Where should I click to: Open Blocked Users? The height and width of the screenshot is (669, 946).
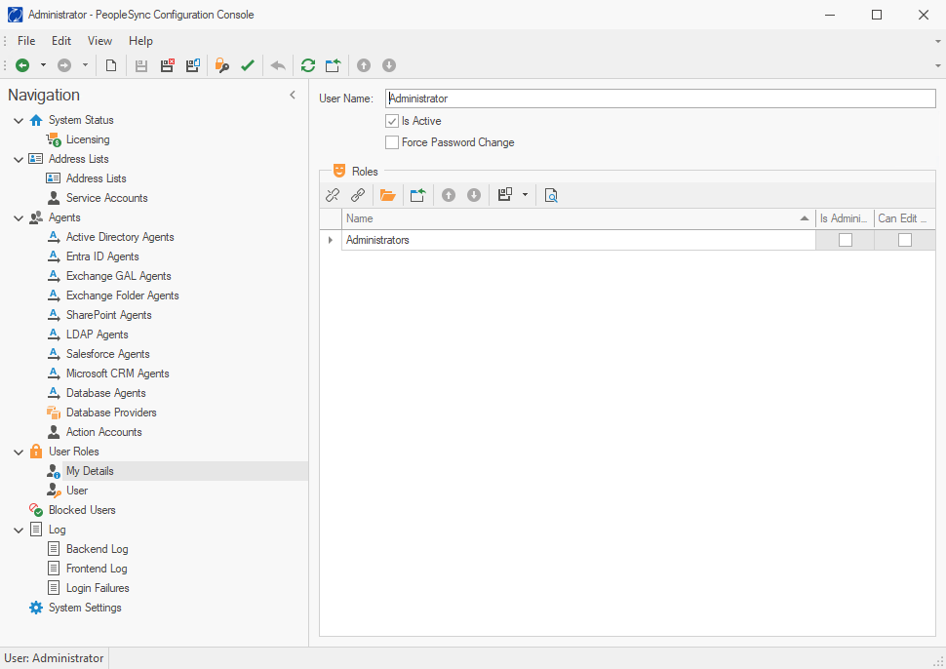point(82,510)
